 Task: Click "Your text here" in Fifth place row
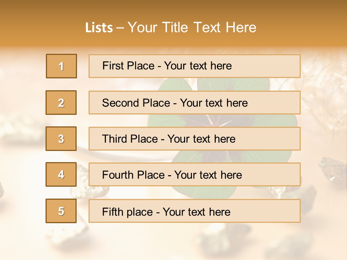coord(196,212)
